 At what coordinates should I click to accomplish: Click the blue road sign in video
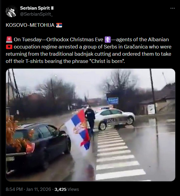tap(113, 101)
